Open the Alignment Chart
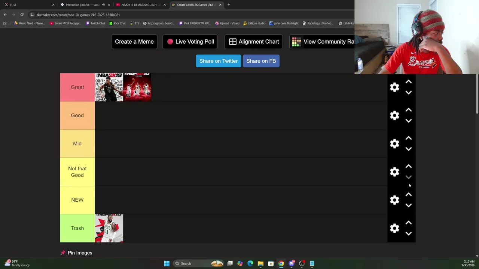Screen dimensions: 479x269 point(254,41)
